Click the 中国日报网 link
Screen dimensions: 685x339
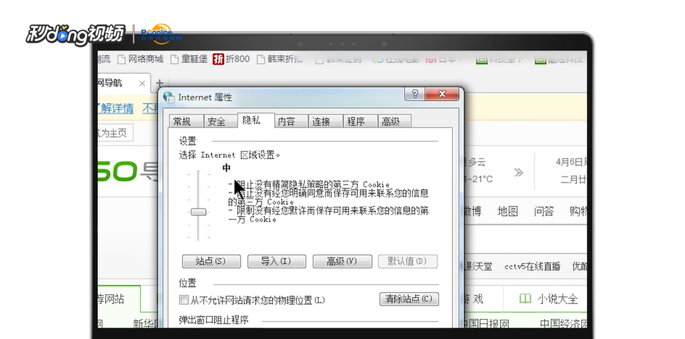click(x=486, y=324)
